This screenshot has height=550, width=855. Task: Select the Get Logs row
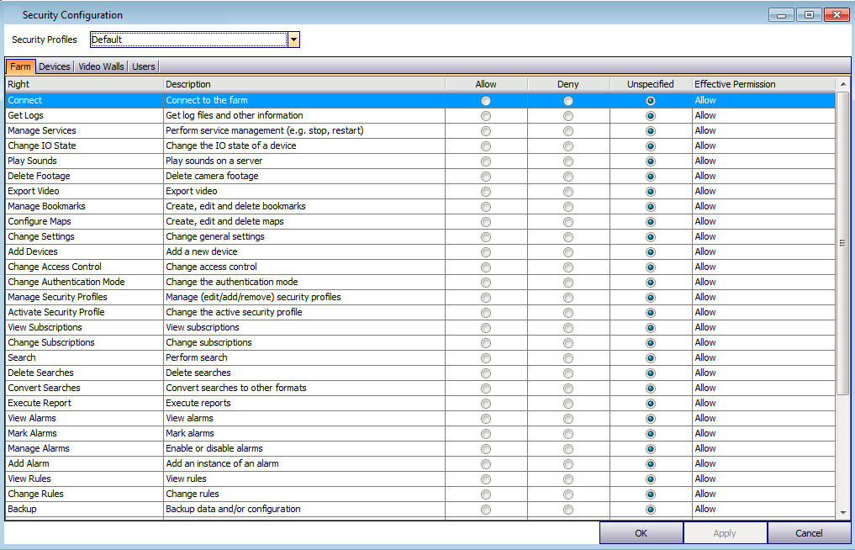420,116
